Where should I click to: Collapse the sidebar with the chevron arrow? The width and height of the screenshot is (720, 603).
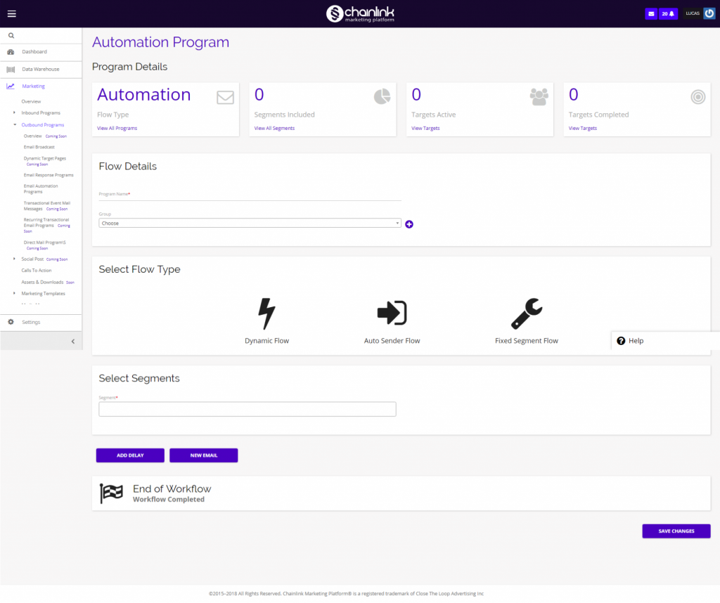pos(72,341)
